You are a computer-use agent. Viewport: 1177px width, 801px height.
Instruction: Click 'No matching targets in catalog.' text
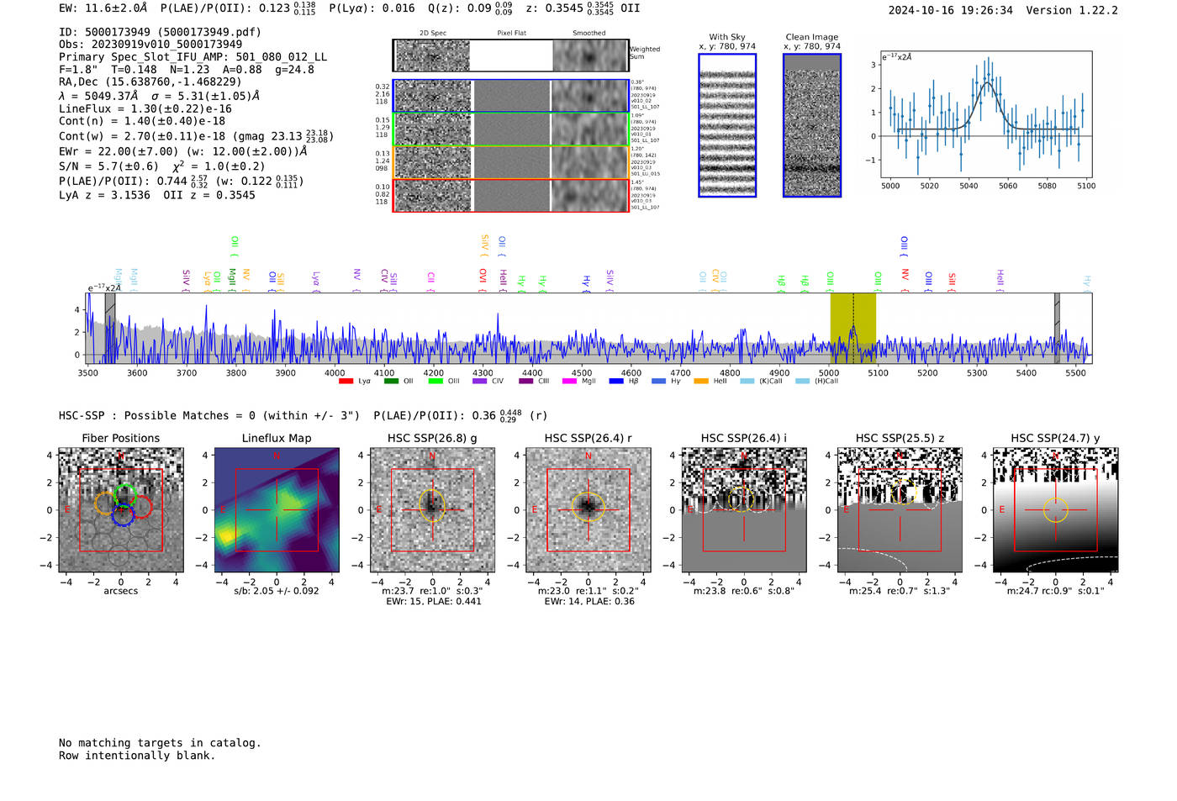160,743
